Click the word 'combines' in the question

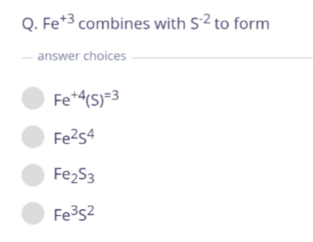tap(114, 23)
